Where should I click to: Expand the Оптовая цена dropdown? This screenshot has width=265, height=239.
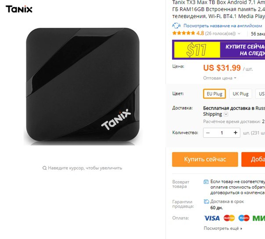220,78
